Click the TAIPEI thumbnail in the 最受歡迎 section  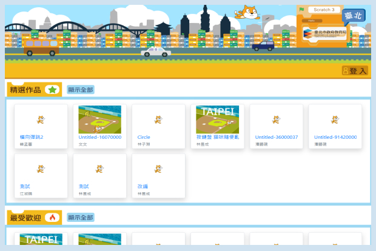[x=41, y=239]
